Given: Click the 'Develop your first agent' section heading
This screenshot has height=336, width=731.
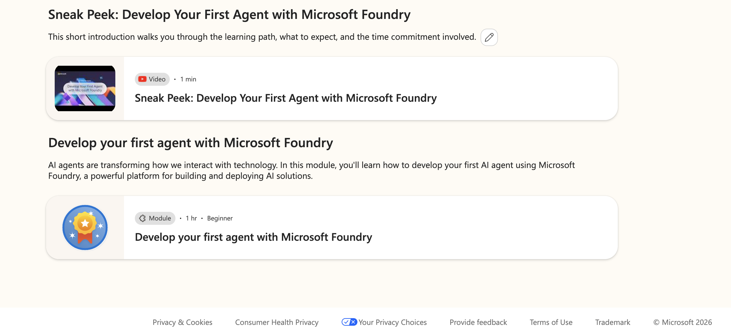Looking at the screenshot, I should click(x=190, y=143).
